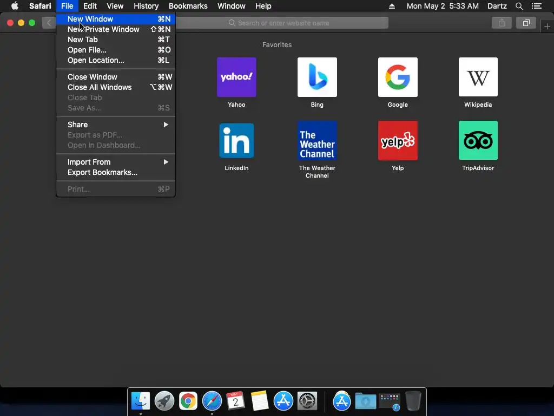Image resolution: width=554 pixels, height=416 pixels.
Task: Open the Bookmarks menu
Action: click(x=188, y=6)
